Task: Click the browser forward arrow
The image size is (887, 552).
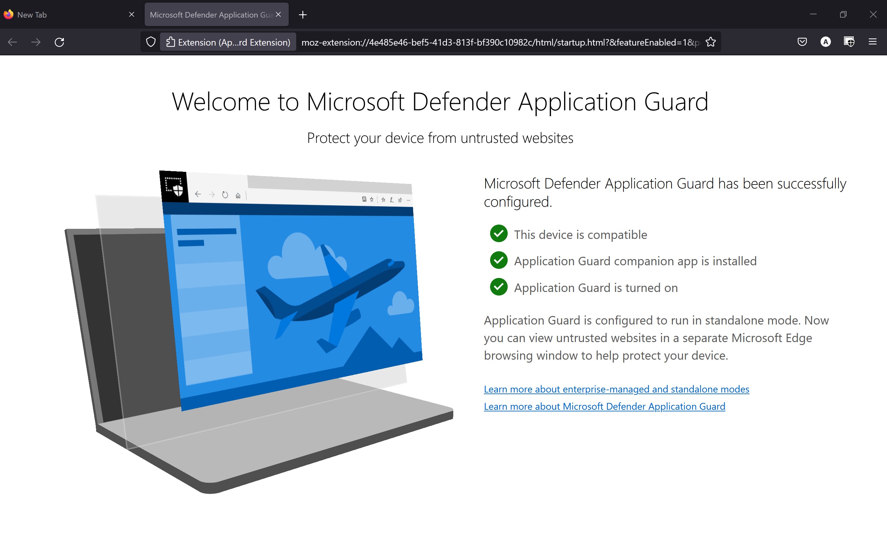Action: [36, 42]
